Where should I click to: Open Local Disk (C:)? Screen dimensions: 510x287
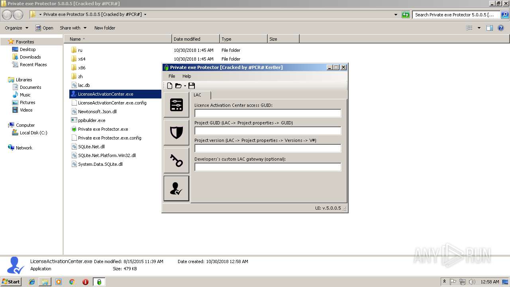click(33, 133)
